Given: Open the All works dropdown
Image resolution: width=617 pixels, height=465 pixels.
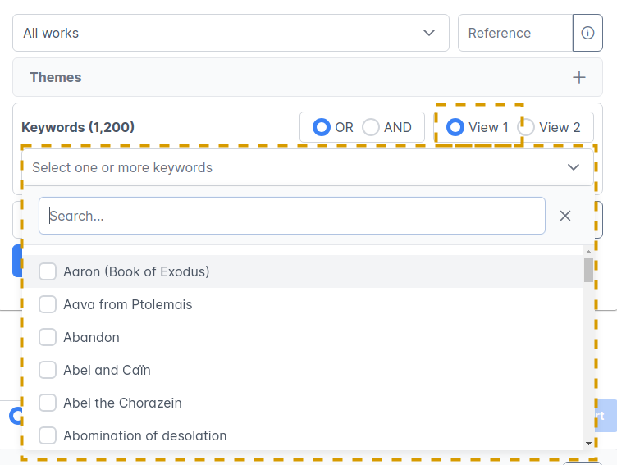Looking at the screenshot, I should [231, 33].
